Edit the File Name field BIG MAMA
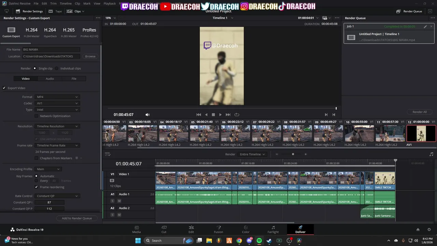This screenshot has height=246, width=437. pos(51,50)
